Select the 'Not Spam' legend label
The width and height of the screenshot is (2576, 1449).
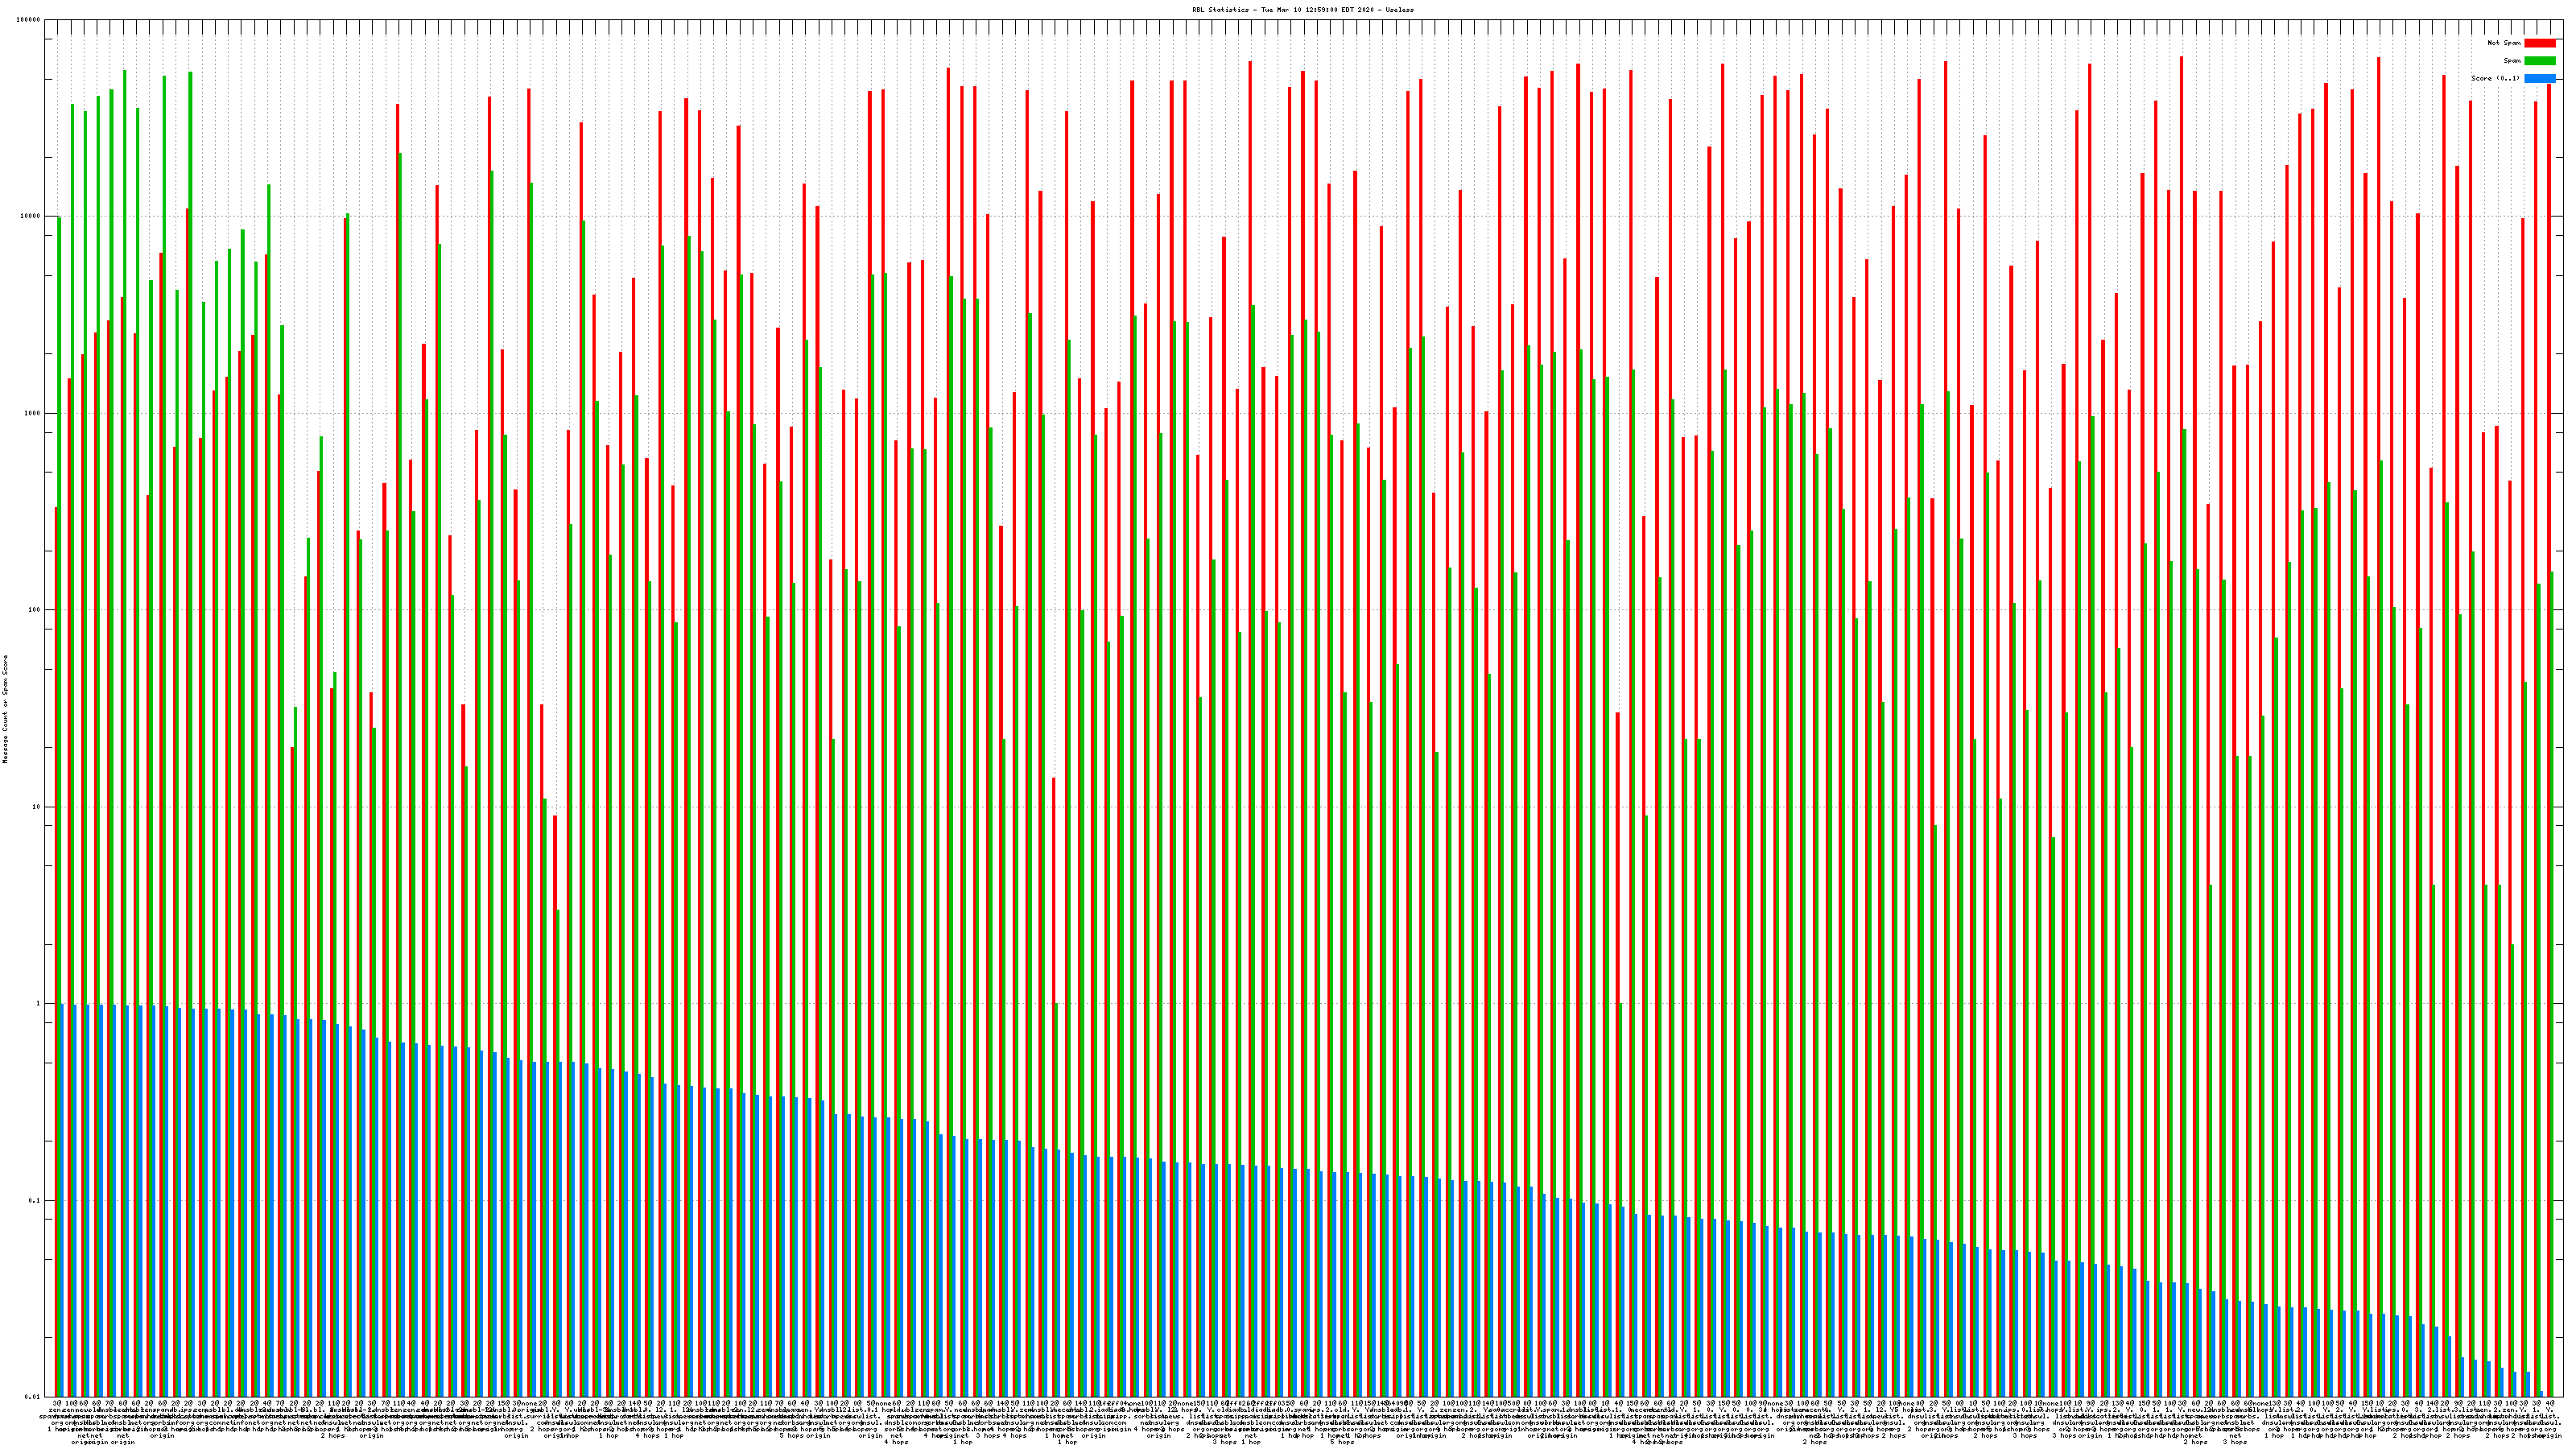[2504, 43]
